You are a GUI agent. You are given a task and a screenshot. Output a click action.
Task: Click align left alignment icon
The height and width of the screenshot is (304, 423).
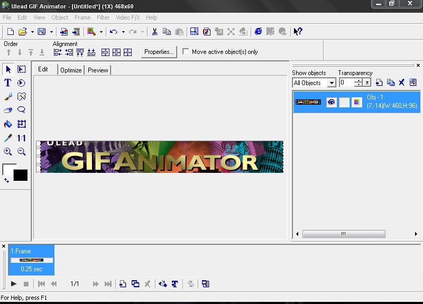tap(58, 52)
